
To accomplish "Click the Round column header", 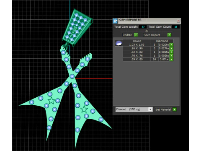I will click(137, 41).
